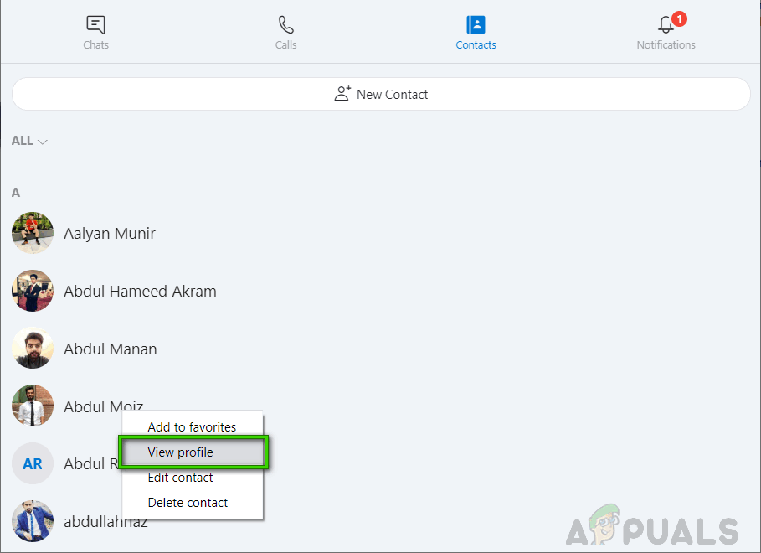Expand the ALL contacts filter dropdown
Image resolution: width=761 pixels, height=553 pixels.
point(29,141)
